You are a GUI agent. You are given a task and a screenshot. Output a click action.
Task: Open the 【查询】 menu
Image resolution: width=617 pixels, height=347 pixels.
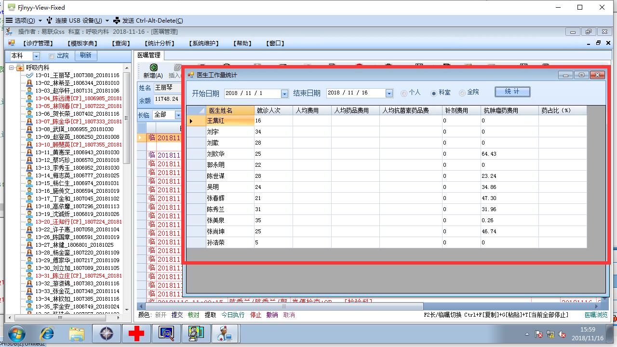point(121,43)
